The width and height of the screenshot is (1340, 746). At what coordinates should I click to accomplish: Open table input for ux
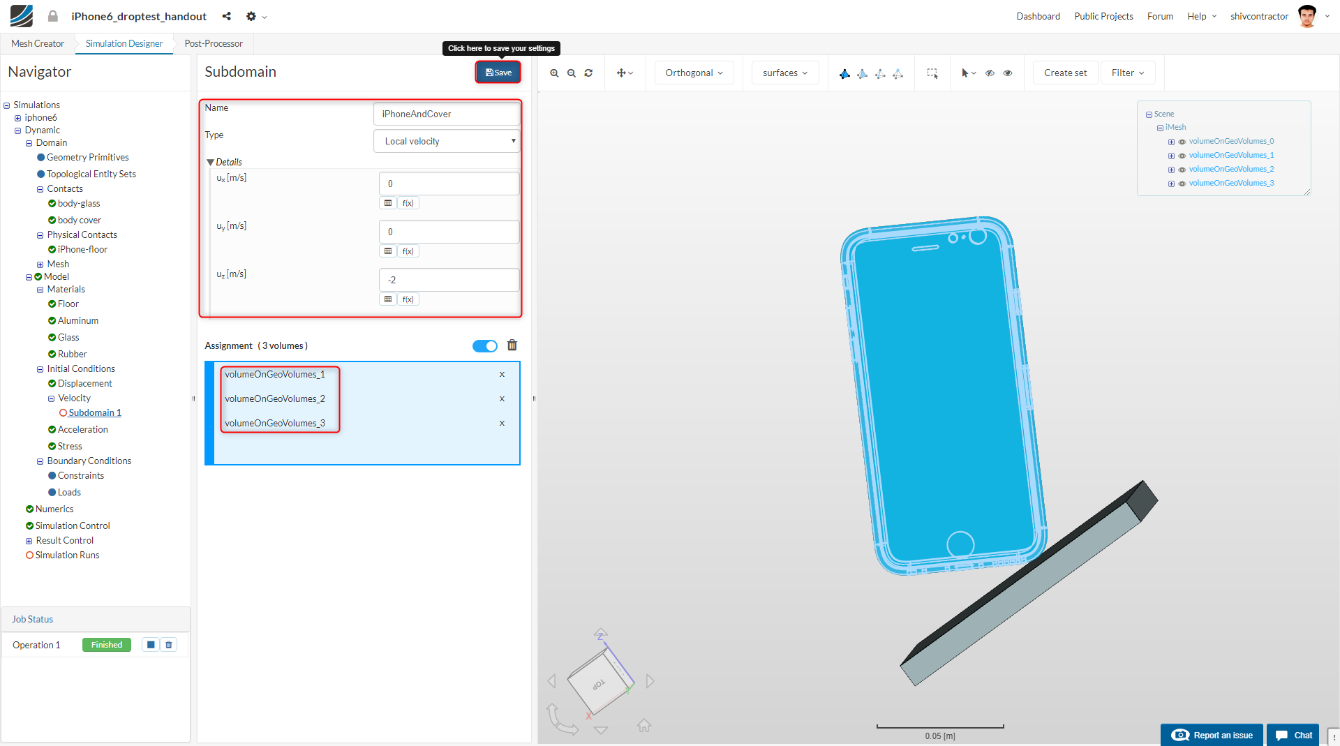[x=388, y=203]
